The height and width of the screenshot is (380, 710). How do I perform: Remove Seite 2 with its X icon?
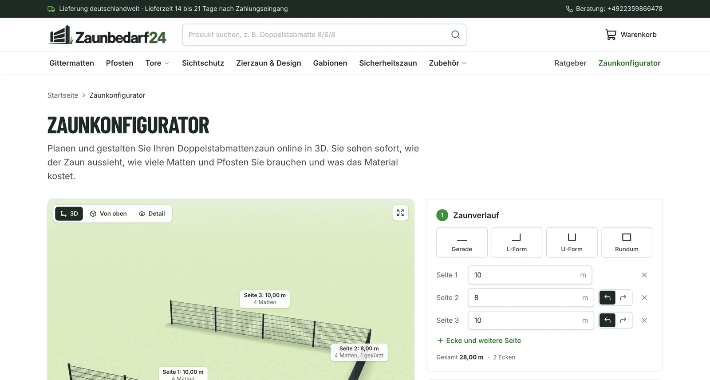click(x=644, y=297)
